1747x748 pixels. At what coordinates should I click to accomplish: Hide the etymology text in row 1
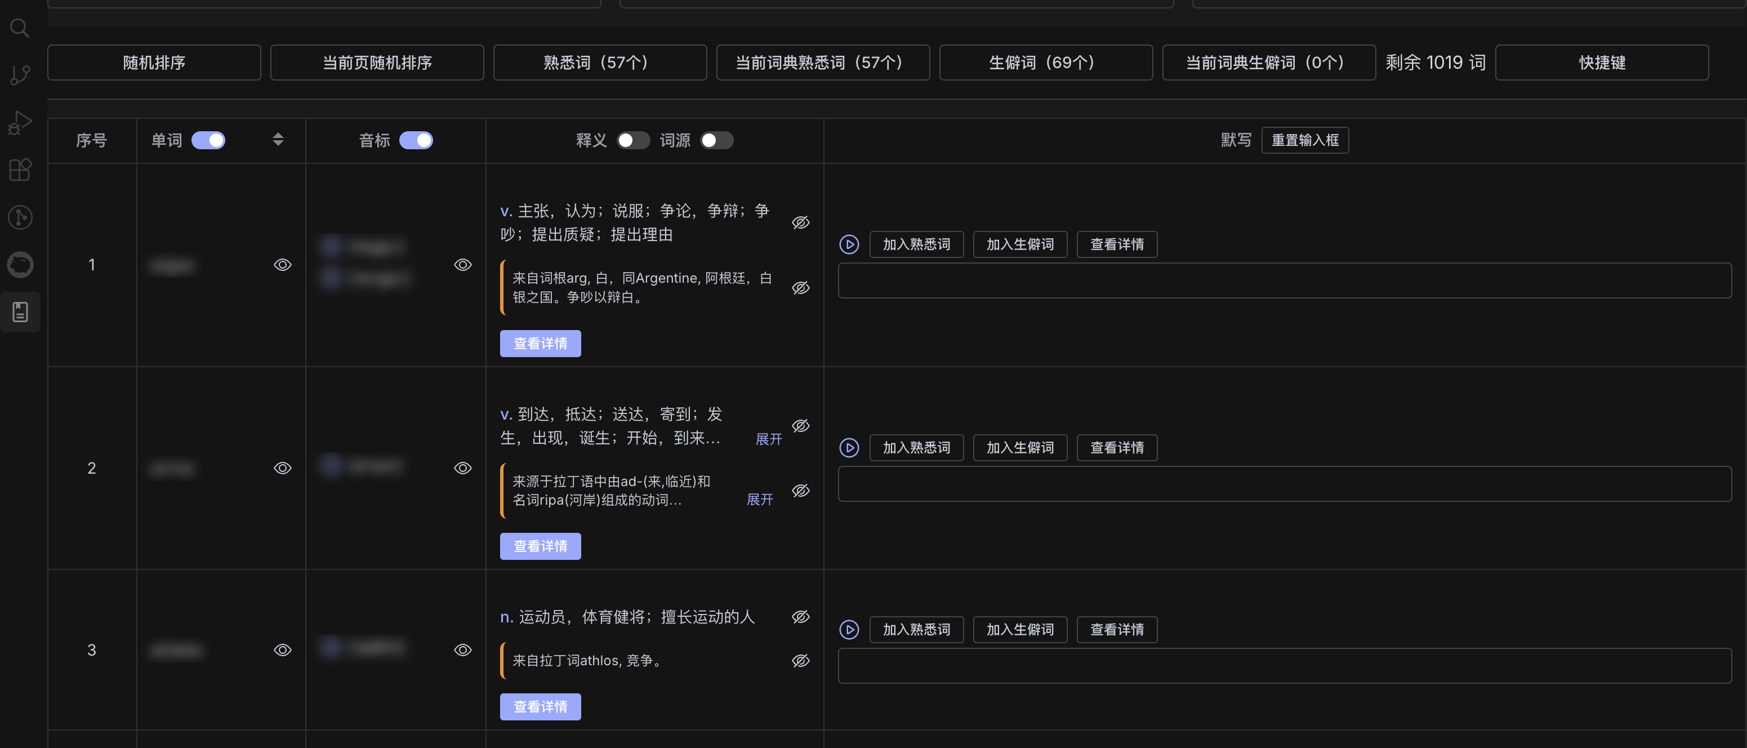800,287
